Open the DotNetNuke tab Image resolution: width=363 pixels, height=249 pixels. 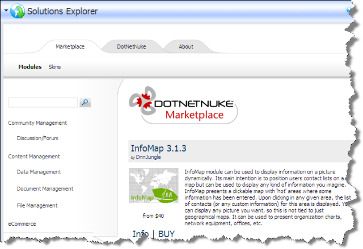click(131, 47)
